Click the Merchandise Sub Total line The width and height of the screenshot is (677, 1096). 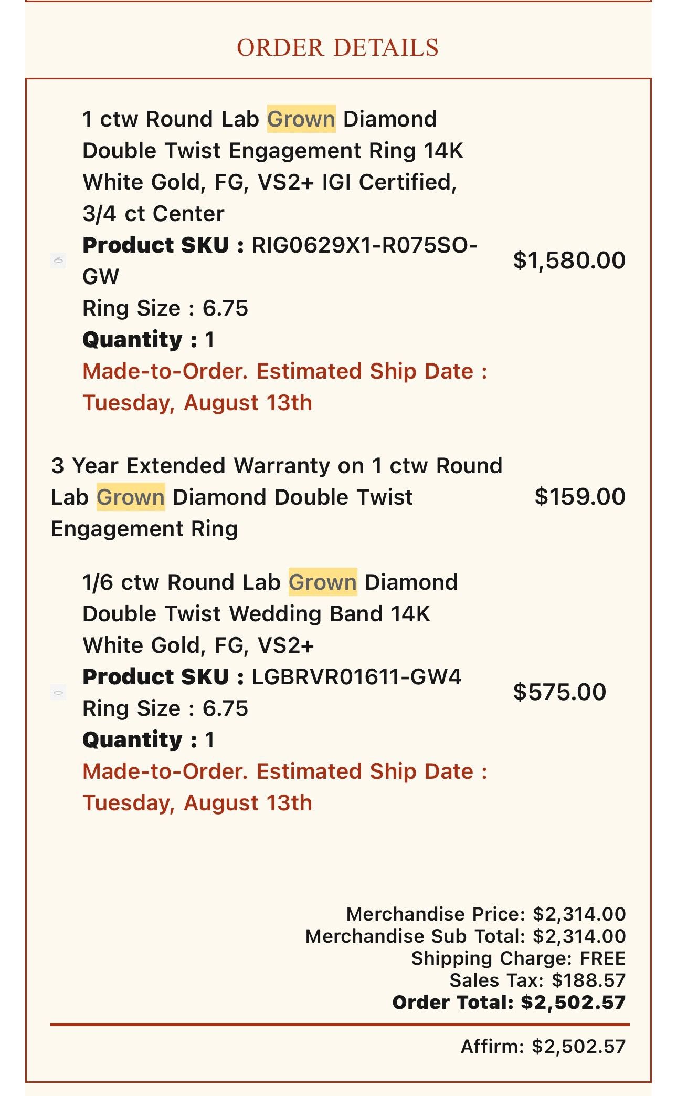(466, 936)
